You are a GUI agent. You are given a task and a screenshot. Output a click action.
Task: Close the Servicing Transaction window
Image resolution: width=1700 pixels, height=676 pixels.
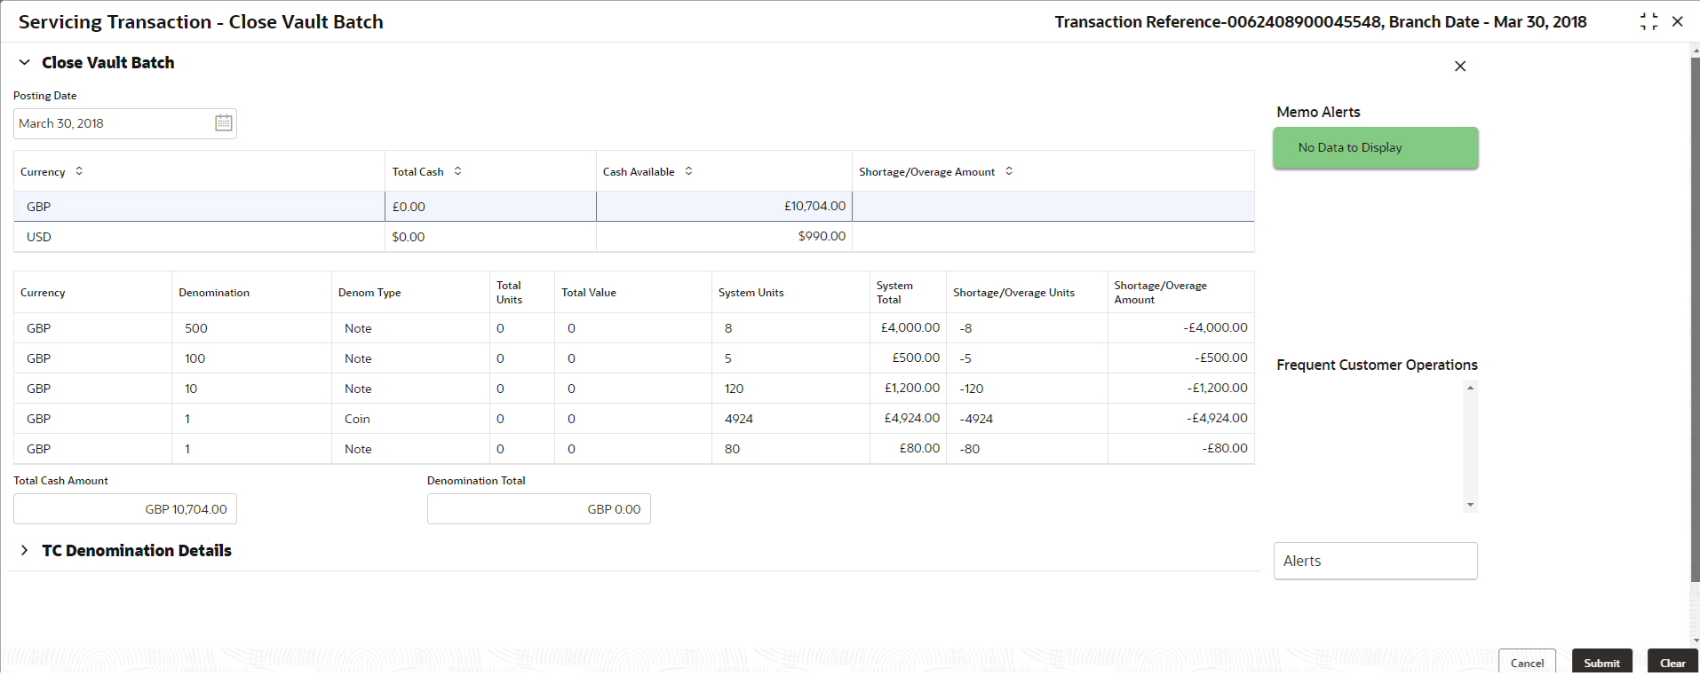(1678, 22)
